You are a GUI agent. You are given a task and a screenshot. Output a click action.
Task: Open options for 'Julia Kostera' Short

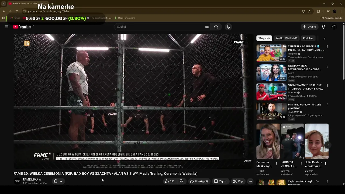click(x=325, y=164)
